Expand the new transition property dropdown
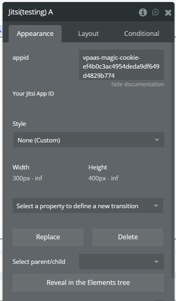Screen dimensions: 176x301 pyautogui.click(x=88, y=206)
